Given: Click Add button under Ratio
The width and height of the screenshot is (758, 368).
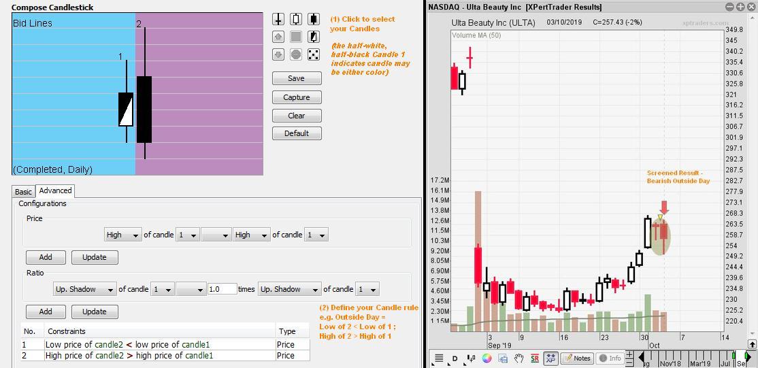Looking at the screenshot, I should 46,312.
